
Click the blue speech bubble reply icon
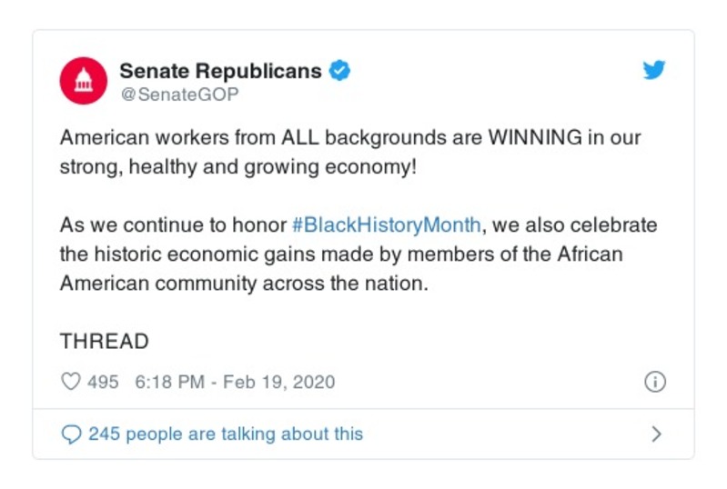pos(70,434)
